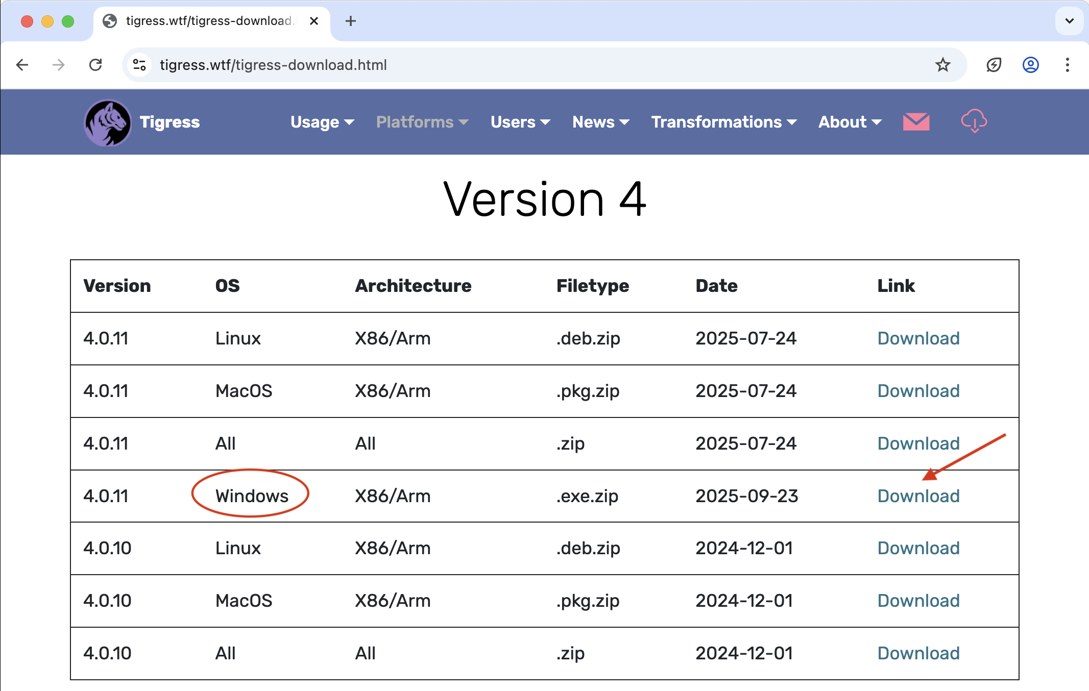Screen dimensions: 1089x691
Task: Expand the About dropdown menu
Action: [x=850, y=122]
